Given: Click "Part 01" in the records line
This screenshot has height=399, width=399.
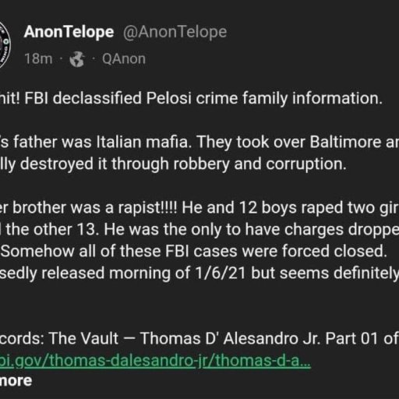Looking at the screenshot, I should 352,339.
